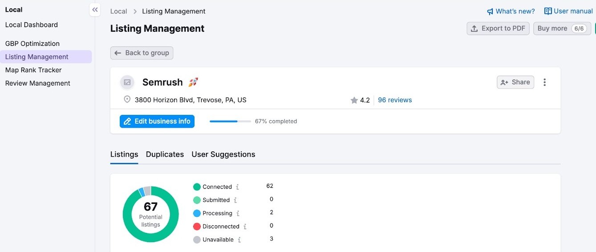596x252 pixels.
Task: Click the Connected count 62
Action: (x=270, y=186)
